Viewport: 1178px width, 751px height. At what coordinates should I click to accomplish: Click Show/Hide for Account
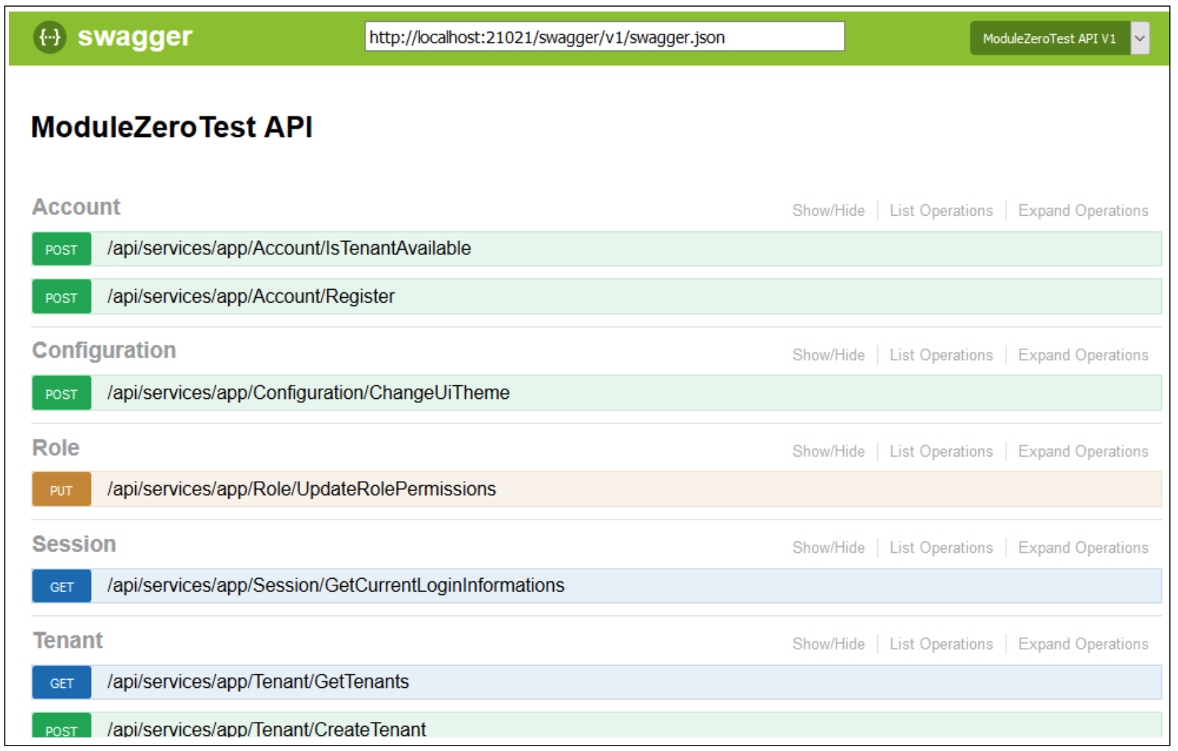pos(828,211)
